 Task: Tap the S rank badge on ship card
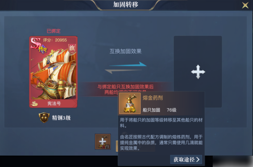(x=35, y=43)
